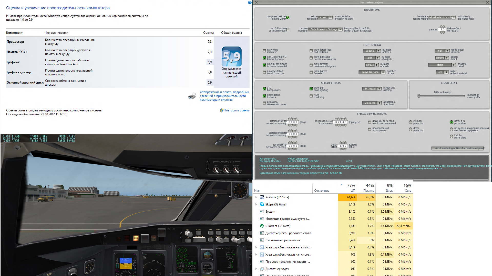492x276 pixels.
Task: Open the number of trees dropdown
Action: pyautogui.click(x=372, y=51)
